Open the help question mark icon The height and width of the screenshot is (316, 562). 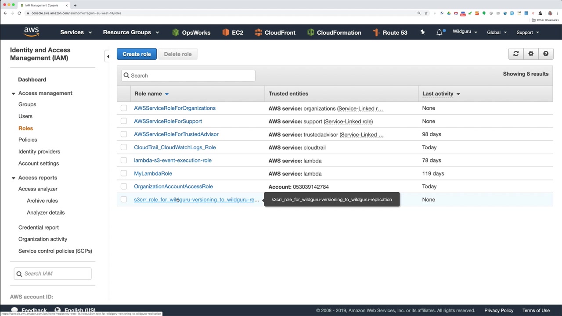(546, 54)
